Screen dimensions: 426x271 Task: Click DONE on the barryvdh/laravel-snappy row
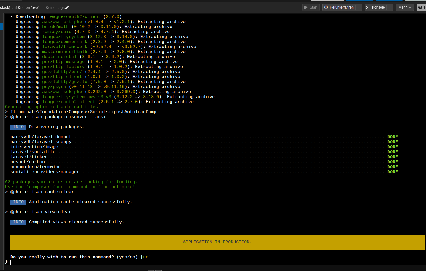(x=393, y=142)
